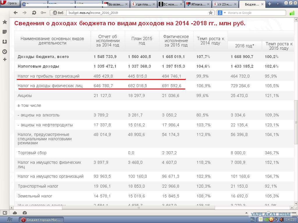This screenshot has width=298, height=223.
Task: Open the History clock panel in the sidebar
Action: 5,52
